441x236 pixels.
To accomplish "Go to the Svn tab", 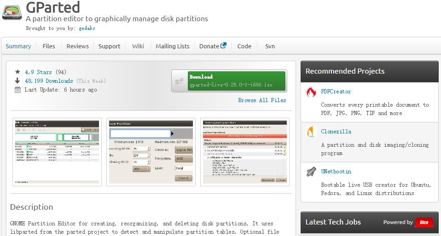I will tap(270, 46).
